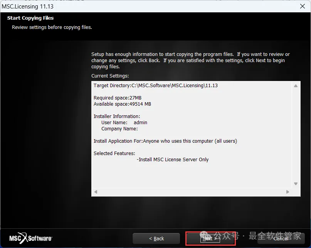Viewport: 311px width, 248px height.
Task: Close the MSC.Licensing 11.13 window
Action: coord(303,6)
